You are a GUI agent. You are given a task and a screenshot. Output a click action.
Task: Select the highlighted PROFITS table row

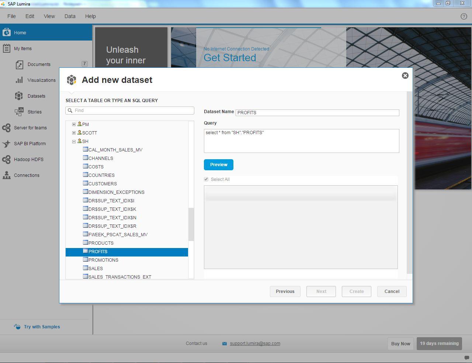tap(127, 251)
